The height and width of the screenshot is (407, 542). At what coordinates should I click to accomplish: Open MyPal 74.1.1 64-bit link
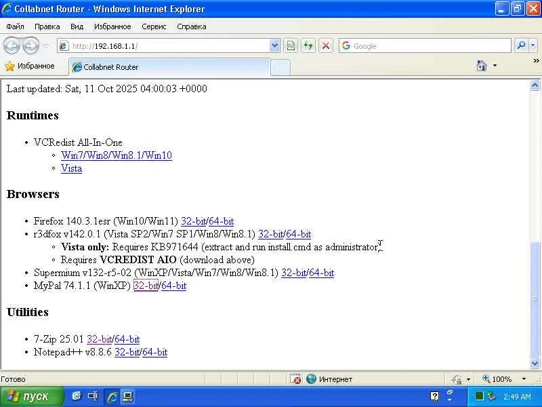pos(174,286)
